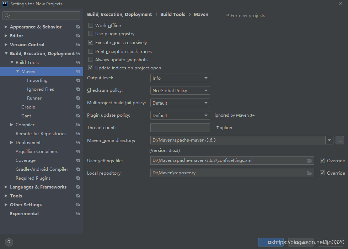The height and width of the screenshot is (249, 348).
Task: Click folder icon in Local repository field
Action: 309,173
